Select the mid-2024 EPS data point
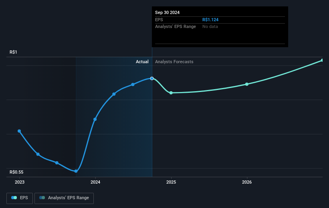 coord(133,85)
